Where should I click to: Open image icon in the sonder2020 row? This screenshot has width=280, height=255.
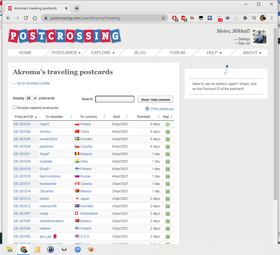pyautogui.click(x=168, y=139)
